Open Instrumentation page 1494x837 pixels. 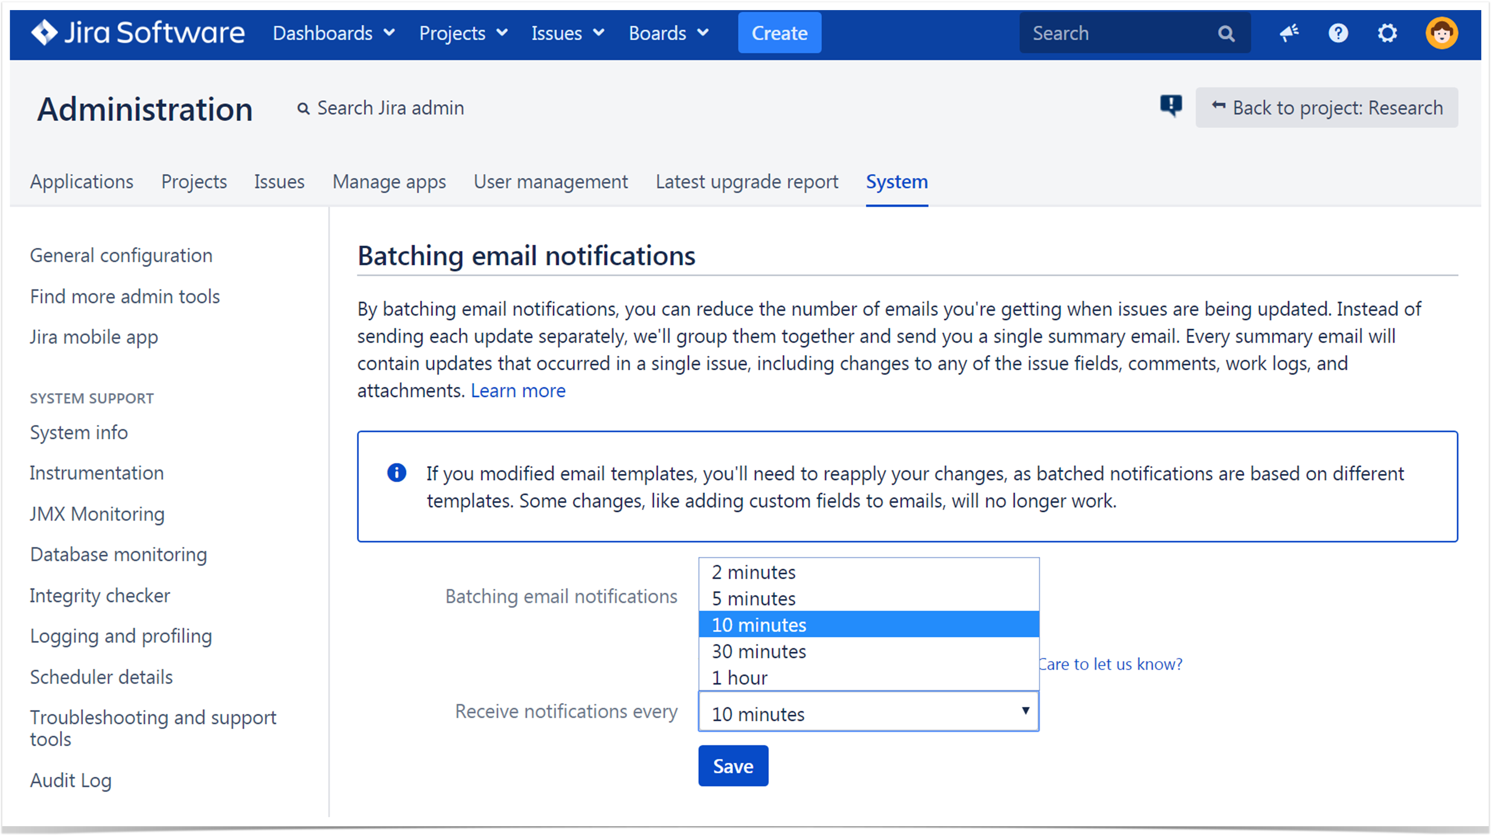pos(97,473)
